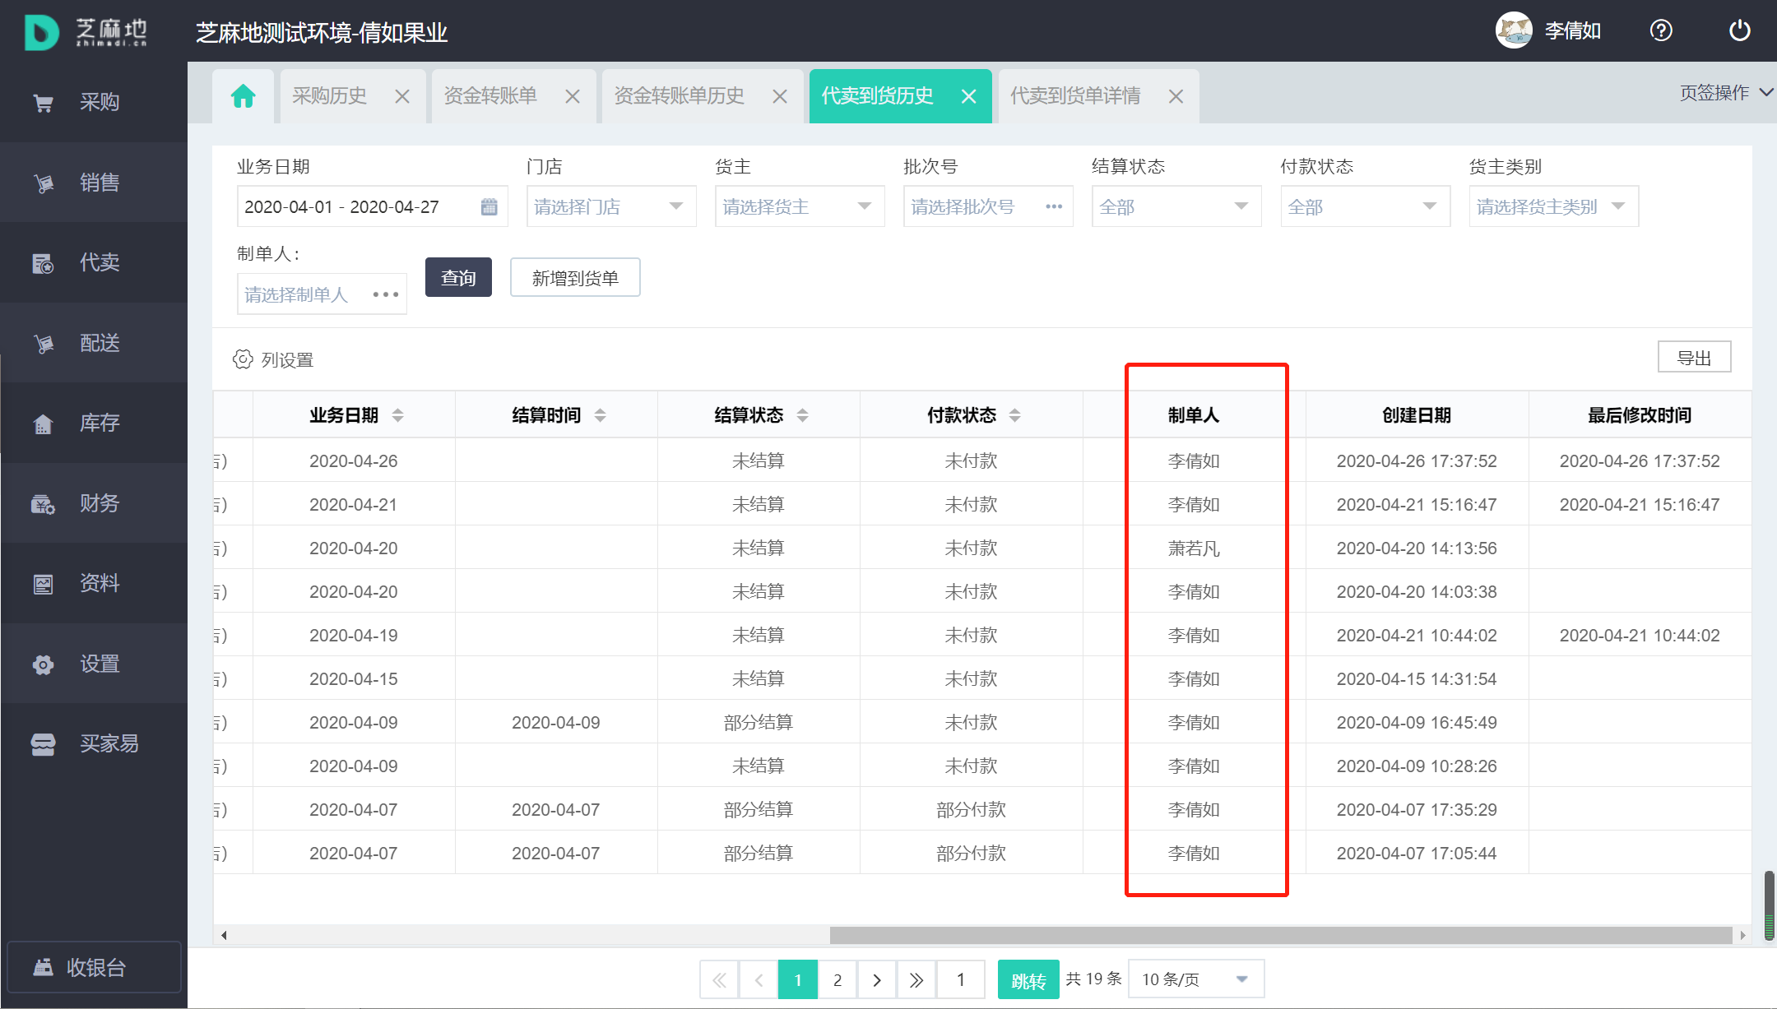Screen dimensions: 1777x1009
Task: Open the 买家易 sidebar menu
Action: pos(94,743)
